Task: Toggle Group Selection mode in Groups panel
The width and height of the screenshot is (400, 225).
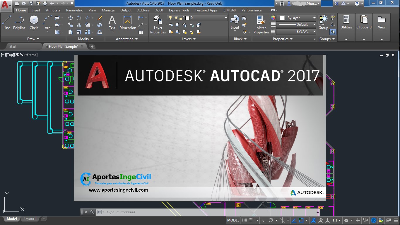Action: point(333,32)
